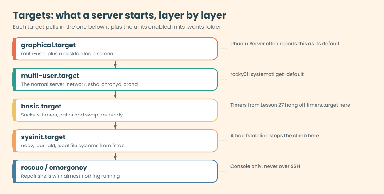
Task: Click "Sockets, timers, paths and swap are ready"
Action: point(72,115)
